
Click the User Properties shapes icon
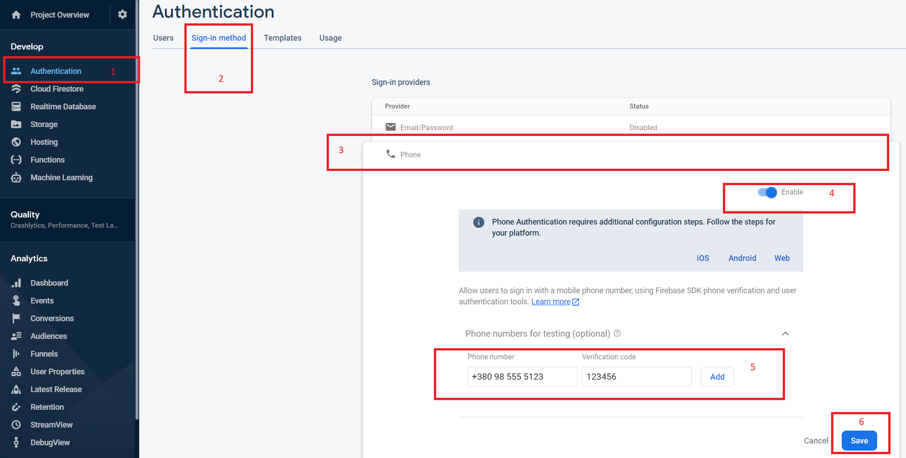[16, 371]
